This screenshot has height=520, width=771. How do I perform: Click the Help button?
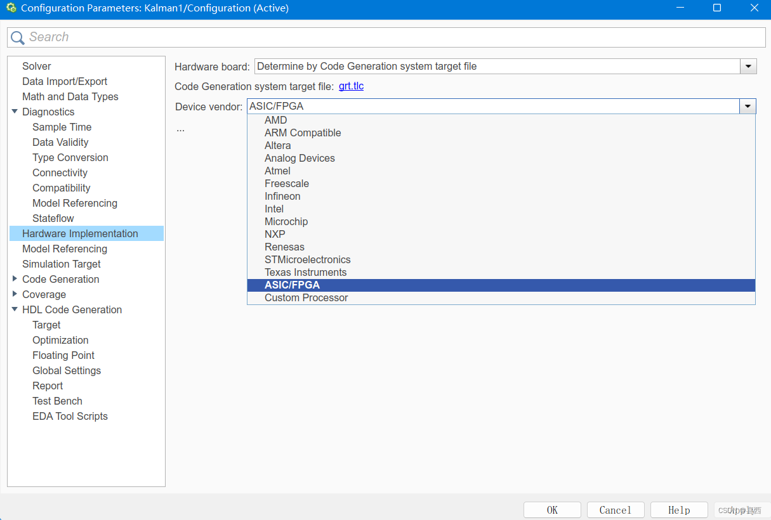point(679,510)
